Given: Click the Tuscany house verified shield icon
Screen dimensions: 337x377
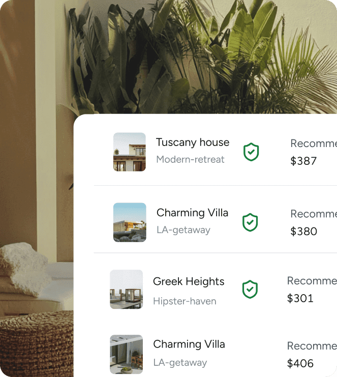Looking at the screenshot, I should click(251, 152).
